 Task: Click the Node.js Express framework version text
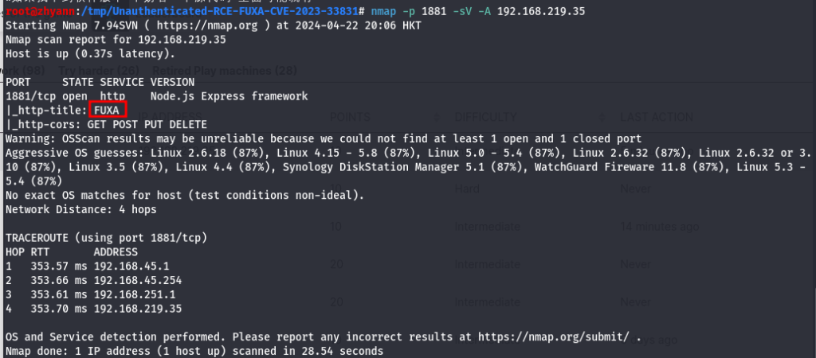pyautogui.click(x=229, y=96)
